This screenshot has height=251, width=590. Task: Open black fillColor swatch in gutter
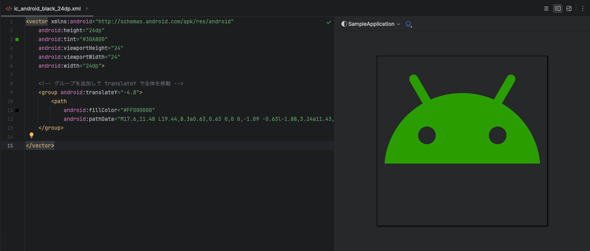17,110
